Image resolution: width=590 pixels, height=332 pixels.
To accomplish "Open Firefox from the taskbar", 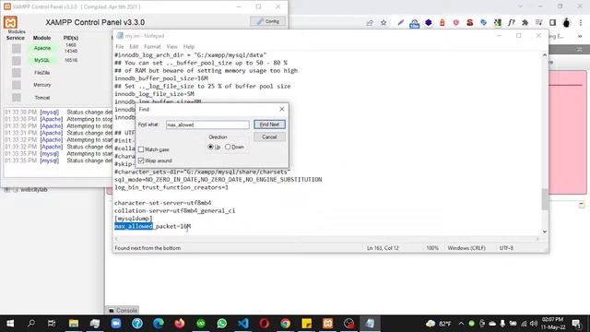I will 180,324.
